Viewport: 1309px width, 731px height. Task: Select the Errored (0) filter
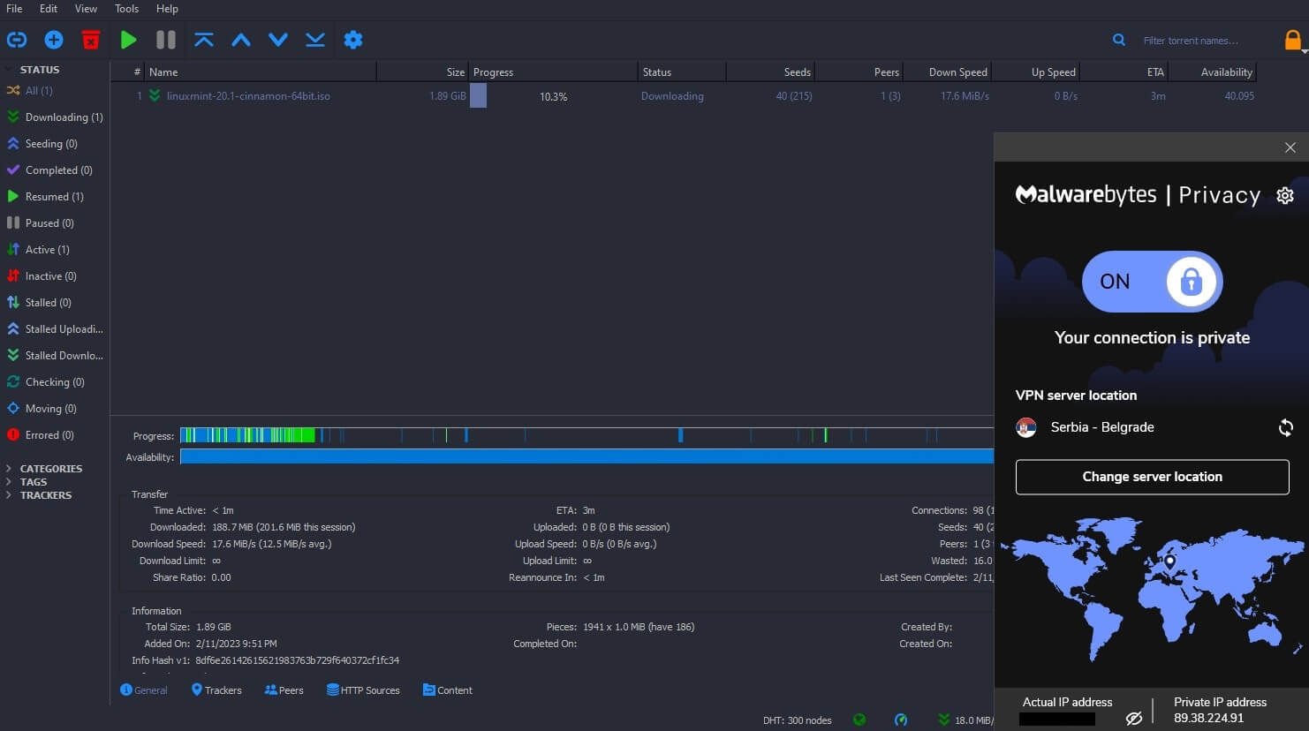[x=55, y=434]
